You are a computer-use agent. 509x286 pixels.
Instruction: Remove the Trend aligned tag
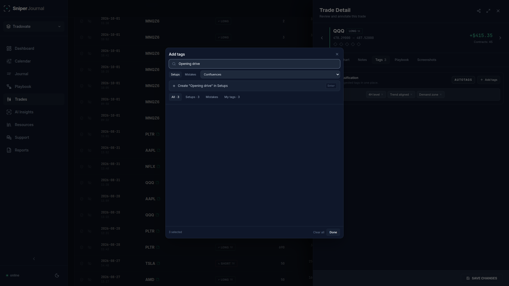(x=411, y=95)
